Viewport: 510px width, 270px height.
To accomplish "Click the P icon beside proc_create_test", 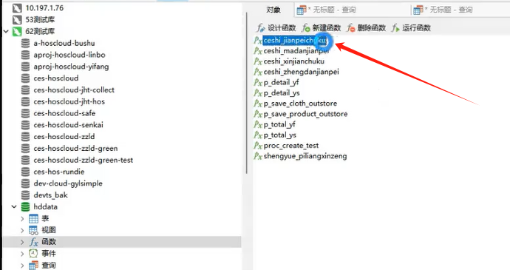I will pyautogui.click(x=258, y=146).
